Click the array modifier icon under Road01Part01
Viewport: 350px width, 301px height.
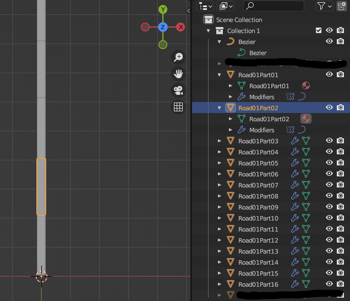click(x=290, y=97)
